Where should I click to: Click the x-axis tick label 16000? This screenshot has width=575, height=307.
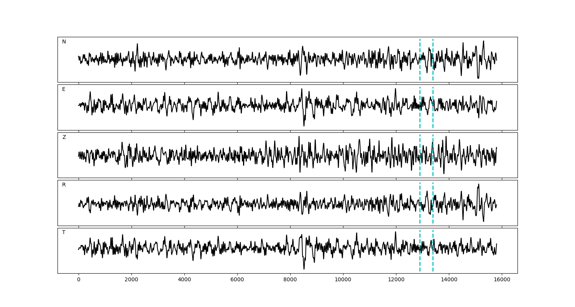tap(501, 280)
